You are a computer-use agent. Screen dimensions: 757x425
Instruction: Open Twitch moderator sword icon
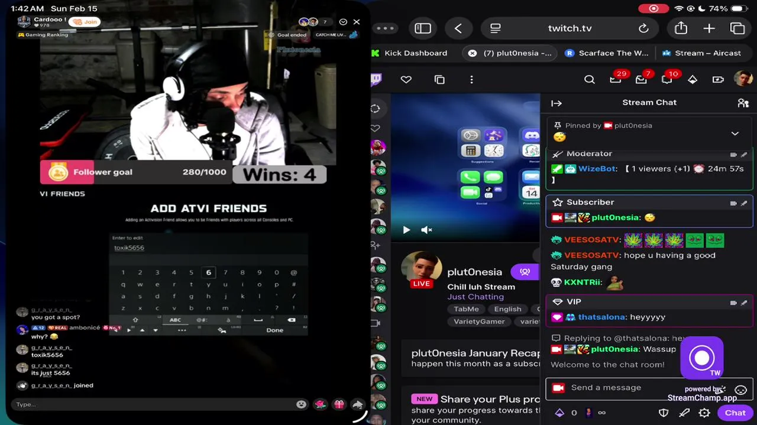684,413
